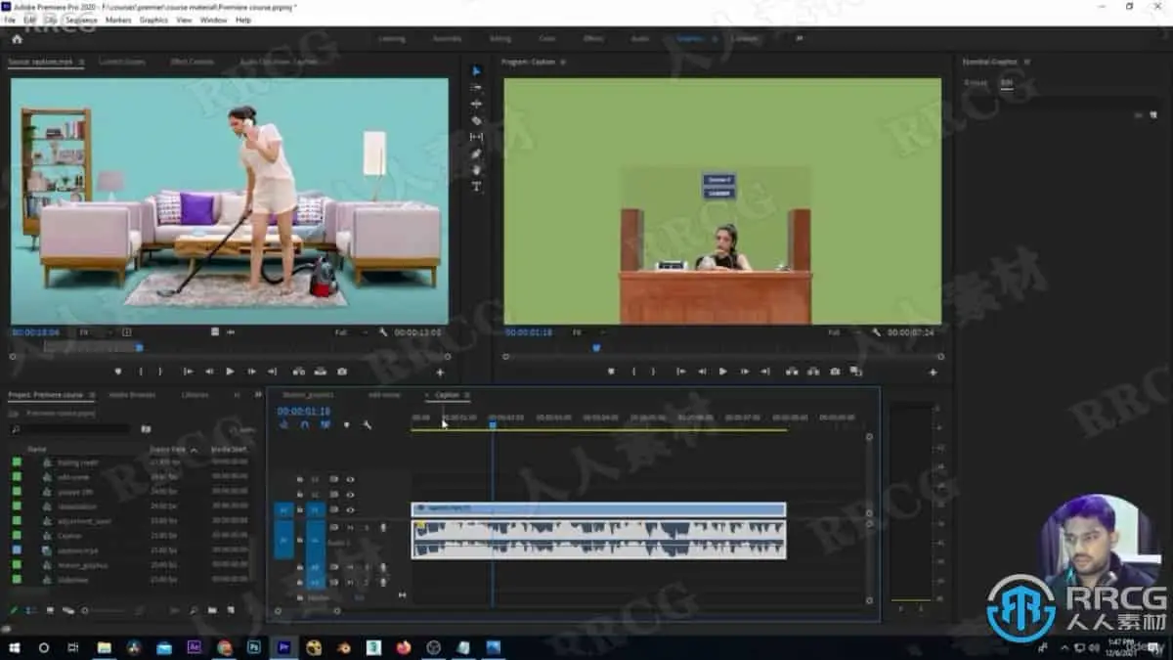1173x660 pixels.
Task: Click Program monitor playhead scrubber
Action: tap(596, 347)
